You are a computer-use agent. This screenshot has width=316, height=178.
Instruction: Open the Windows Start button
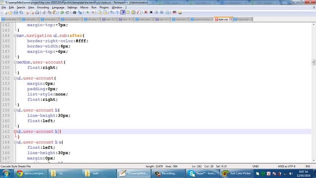tap(6, 174)
